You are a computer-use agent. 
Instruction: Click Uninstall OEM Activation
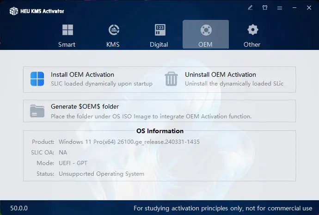pyautogui.click(x=221, y=74)
